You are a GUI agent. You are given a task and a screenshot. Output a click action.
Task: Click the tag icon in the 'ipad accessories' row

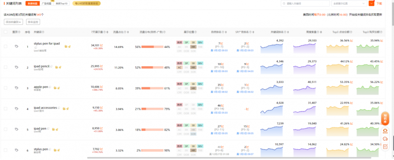tap(16, 109)
